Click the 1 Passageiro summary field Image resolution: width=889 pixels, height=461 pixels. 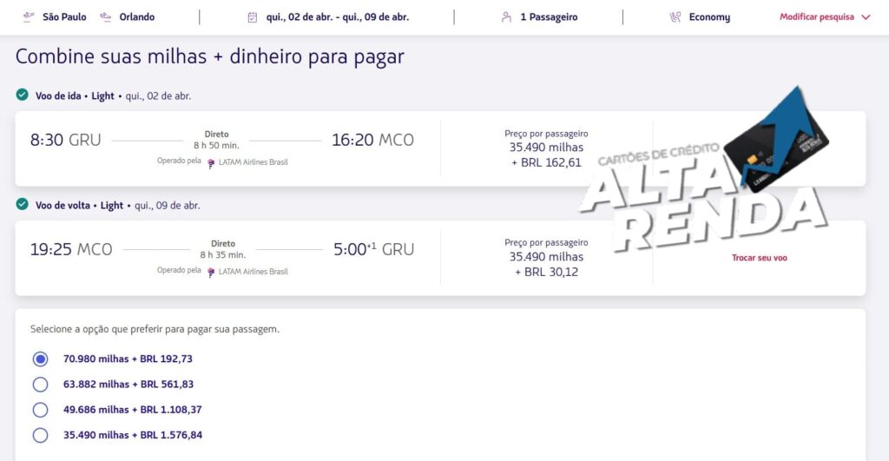point(538,17)
